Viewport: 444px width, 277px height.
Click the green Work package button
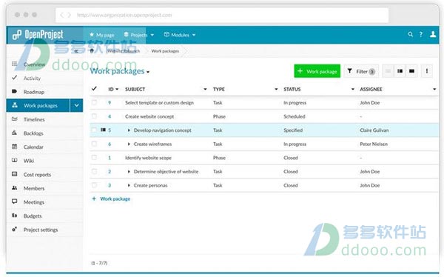(317, 71)
